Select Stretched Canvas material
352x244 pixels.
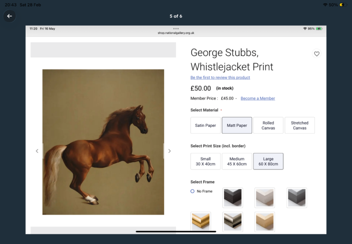tap(300, 125)
